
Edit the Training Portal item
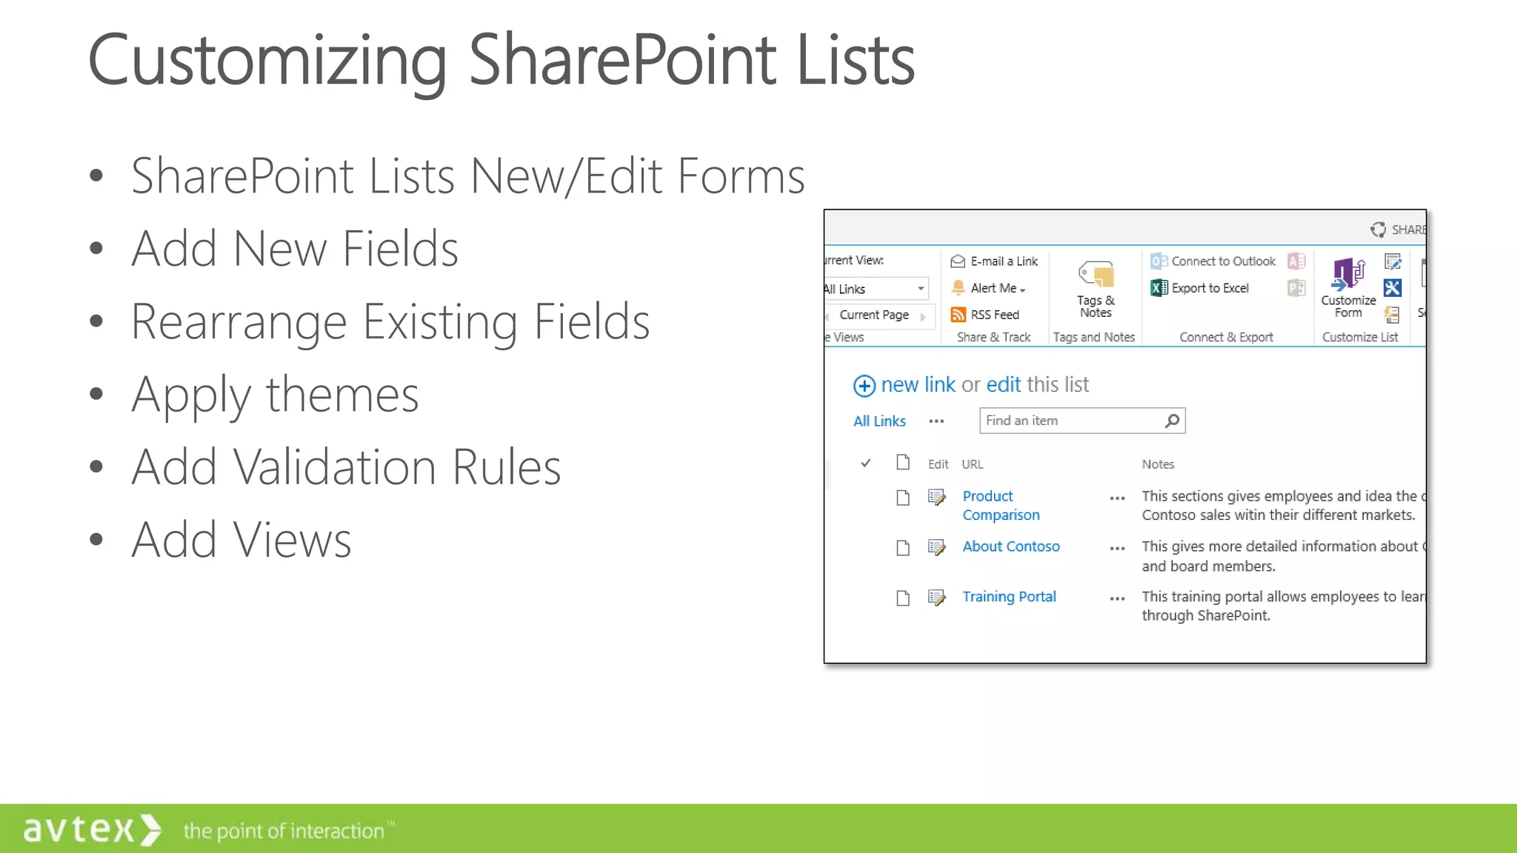pos(937,598)
